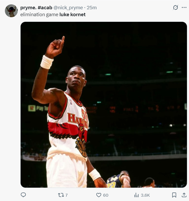Open the display name pryme. #acab
The width and height of the screenshot is (189, 201).
pyautogui.click(x=36, y=8)
